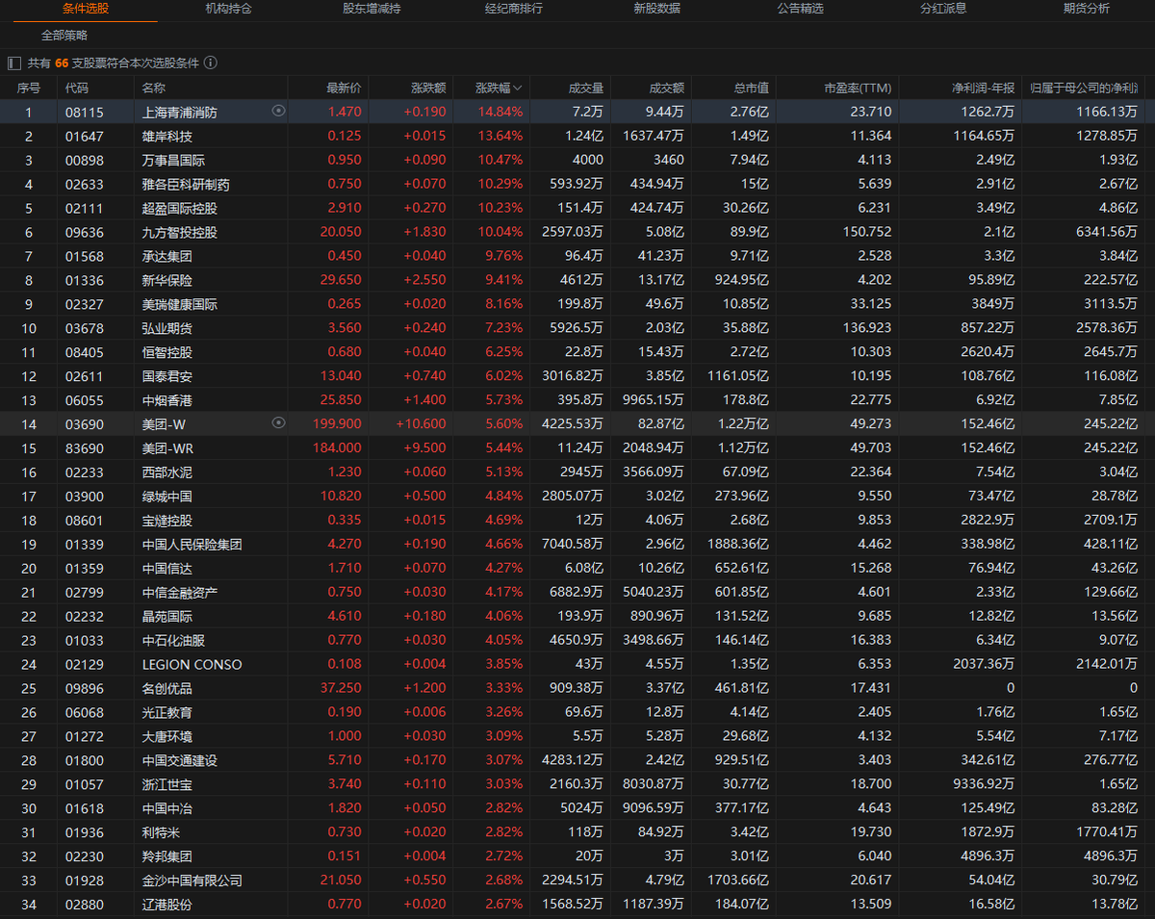
Task: Sort by the 涨跌额 column header
Action: (428, 88)
